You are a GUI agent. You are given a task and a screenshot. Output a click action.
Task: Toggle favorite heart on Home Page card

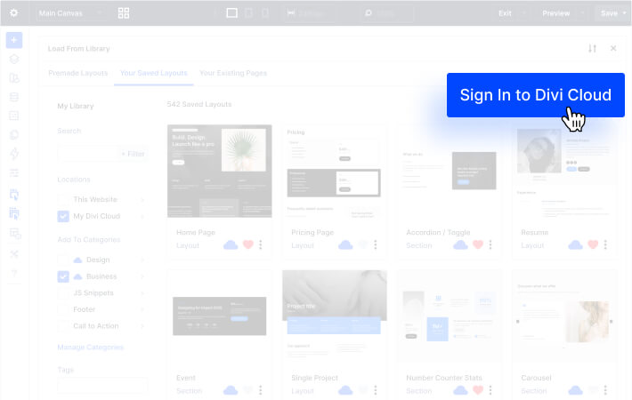pyautogui.click(x=247, y=244)
